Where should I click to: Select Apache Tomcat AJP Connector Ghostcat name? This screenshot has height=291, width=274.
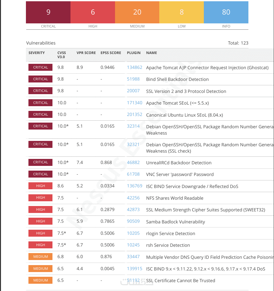[x=207, y=68]
